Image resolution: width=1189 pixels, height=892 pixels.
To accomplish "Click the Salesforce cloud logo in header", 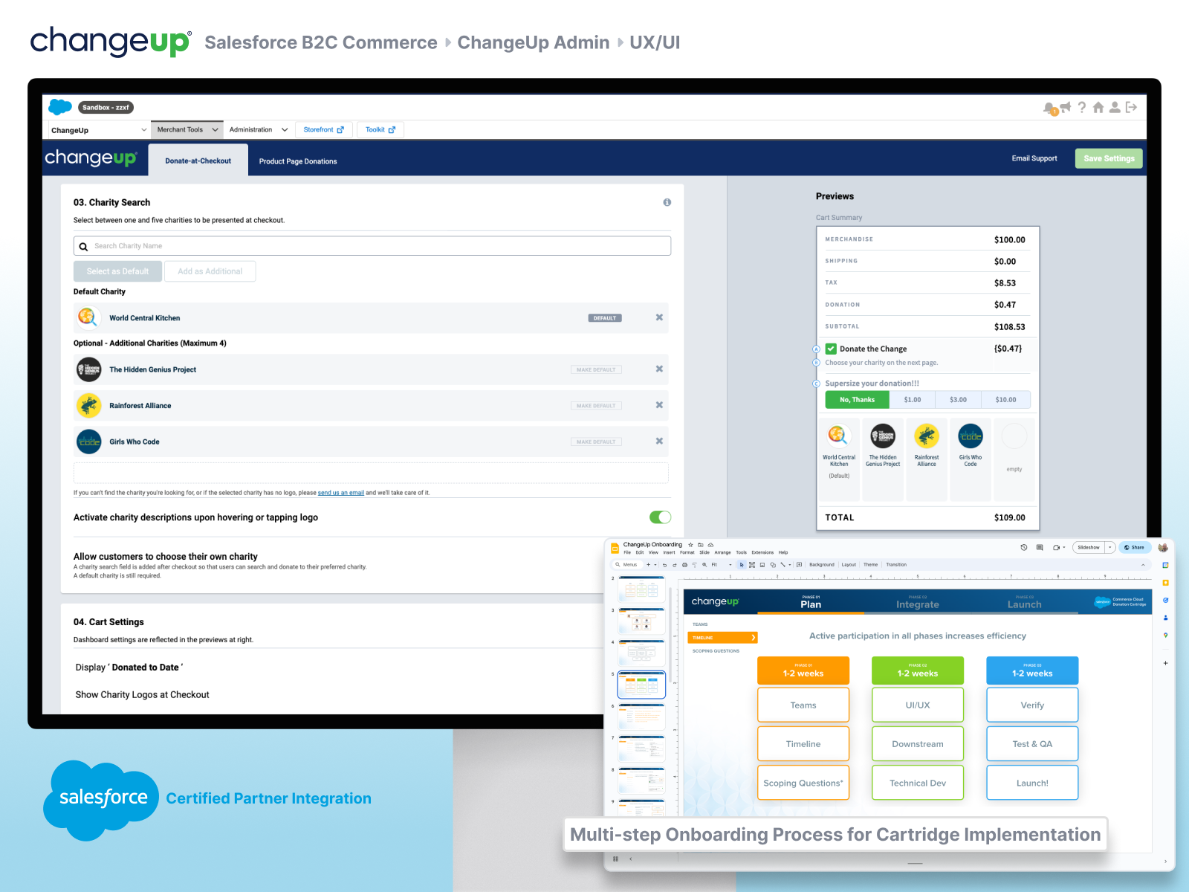I will click(60, 107).
